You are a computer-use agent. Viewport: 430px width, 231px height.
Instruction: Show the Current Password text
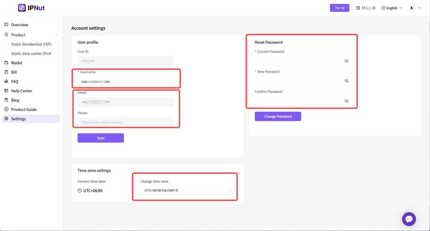click(346, 61)
